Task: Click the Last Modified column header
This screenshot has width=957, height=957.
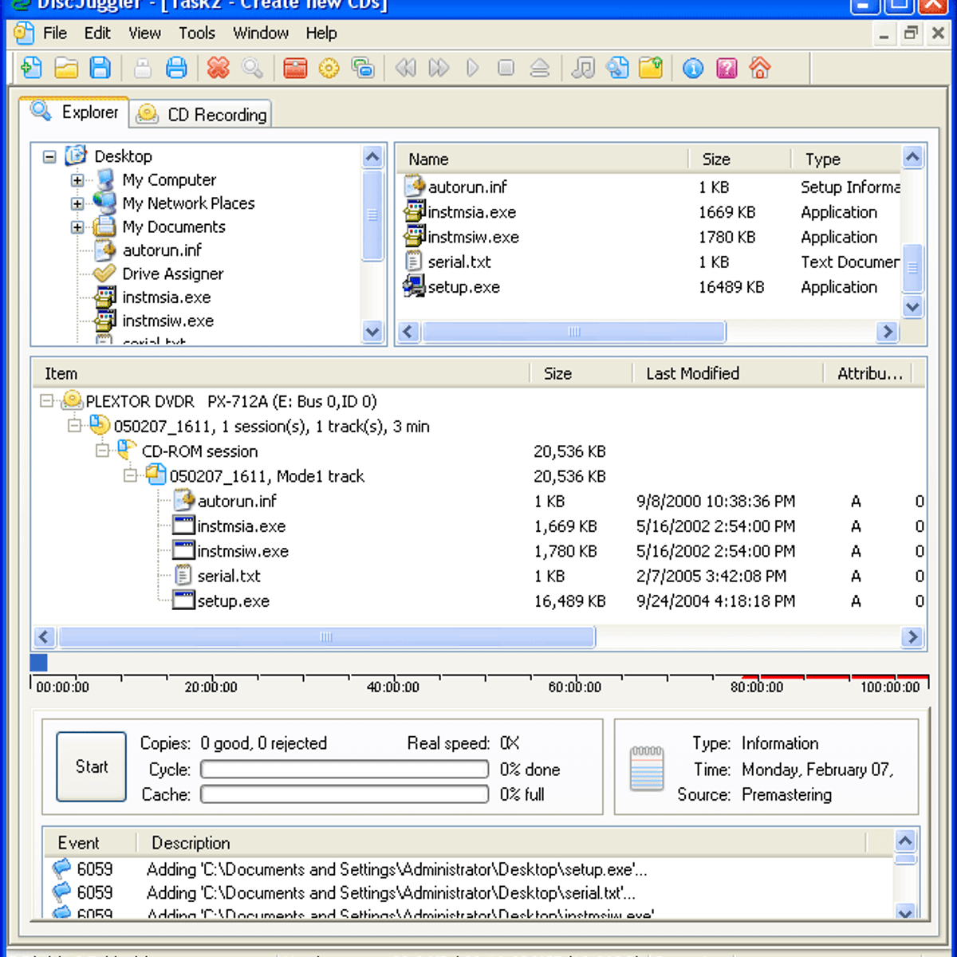Action: tap(727, 373)
